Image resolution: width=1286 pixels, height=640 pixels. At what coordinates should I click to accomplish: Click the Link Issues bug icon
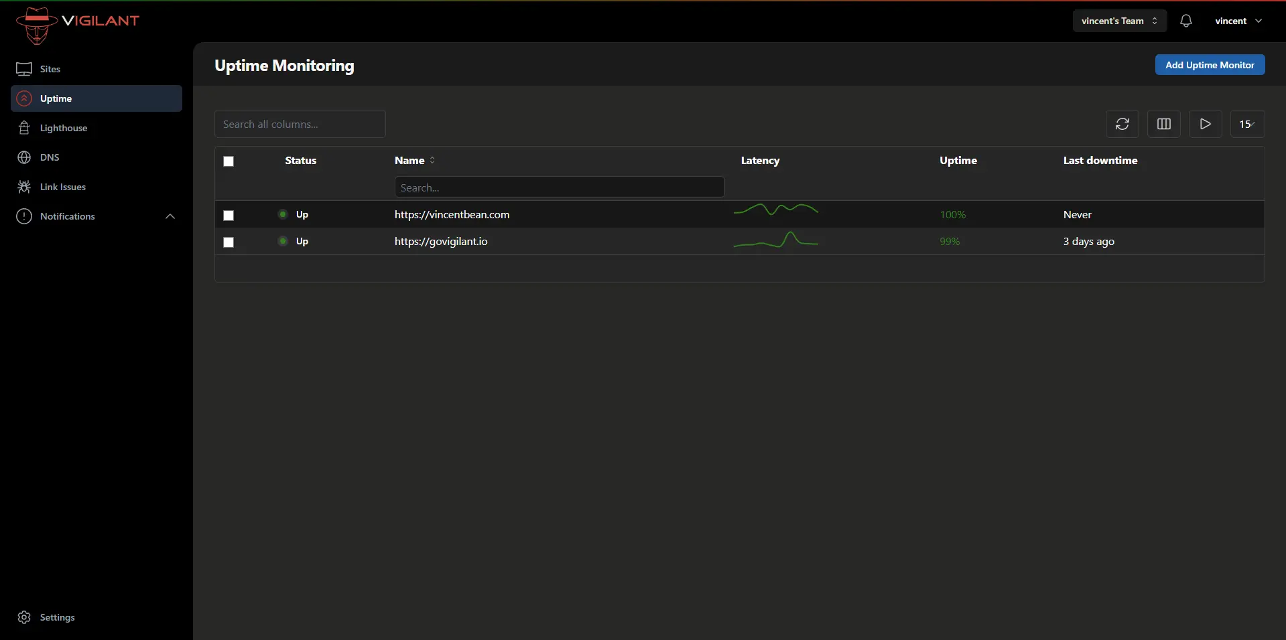24,187
